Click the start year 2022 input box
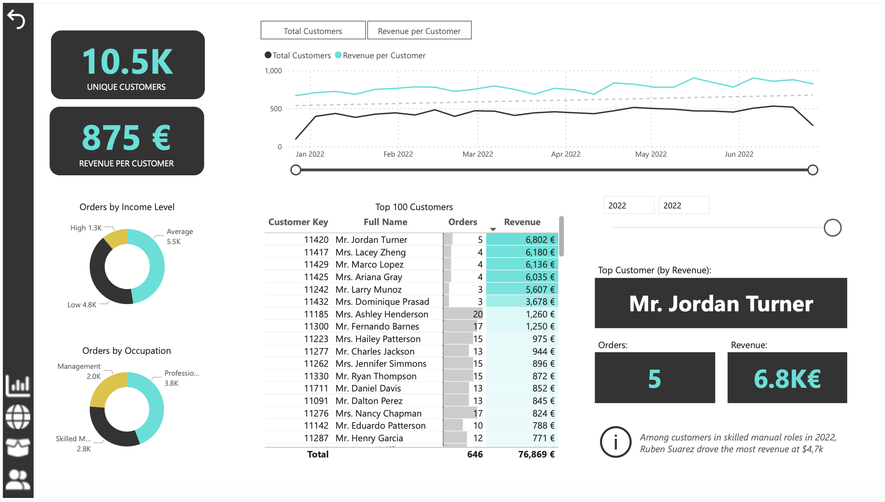This screenshot has height=502, width=885. click(x=628, y=205)
